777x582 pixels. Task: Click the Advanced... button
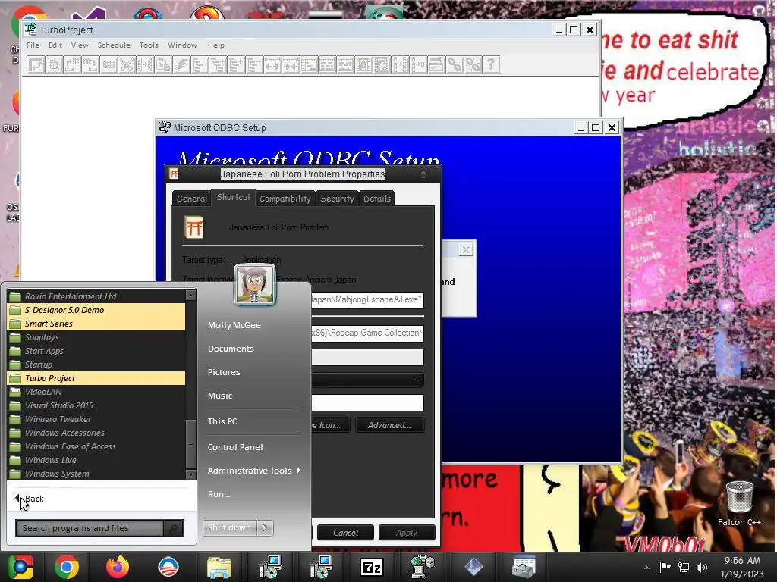coord(389,425)
